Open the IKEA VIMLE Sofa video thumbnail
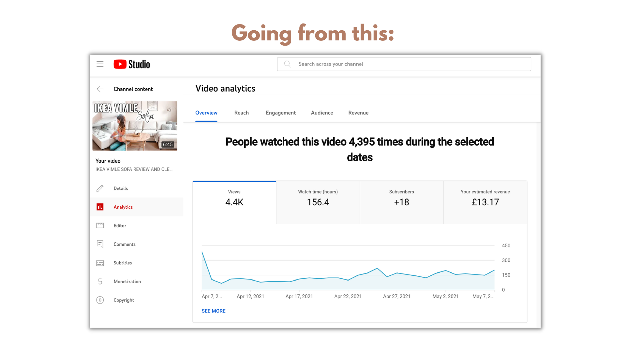626x352 pixels. click(135, 126)
